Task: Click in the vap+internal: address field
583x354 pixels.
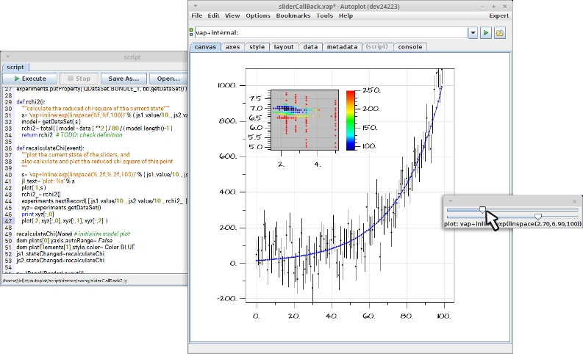Action: [331, 33]
